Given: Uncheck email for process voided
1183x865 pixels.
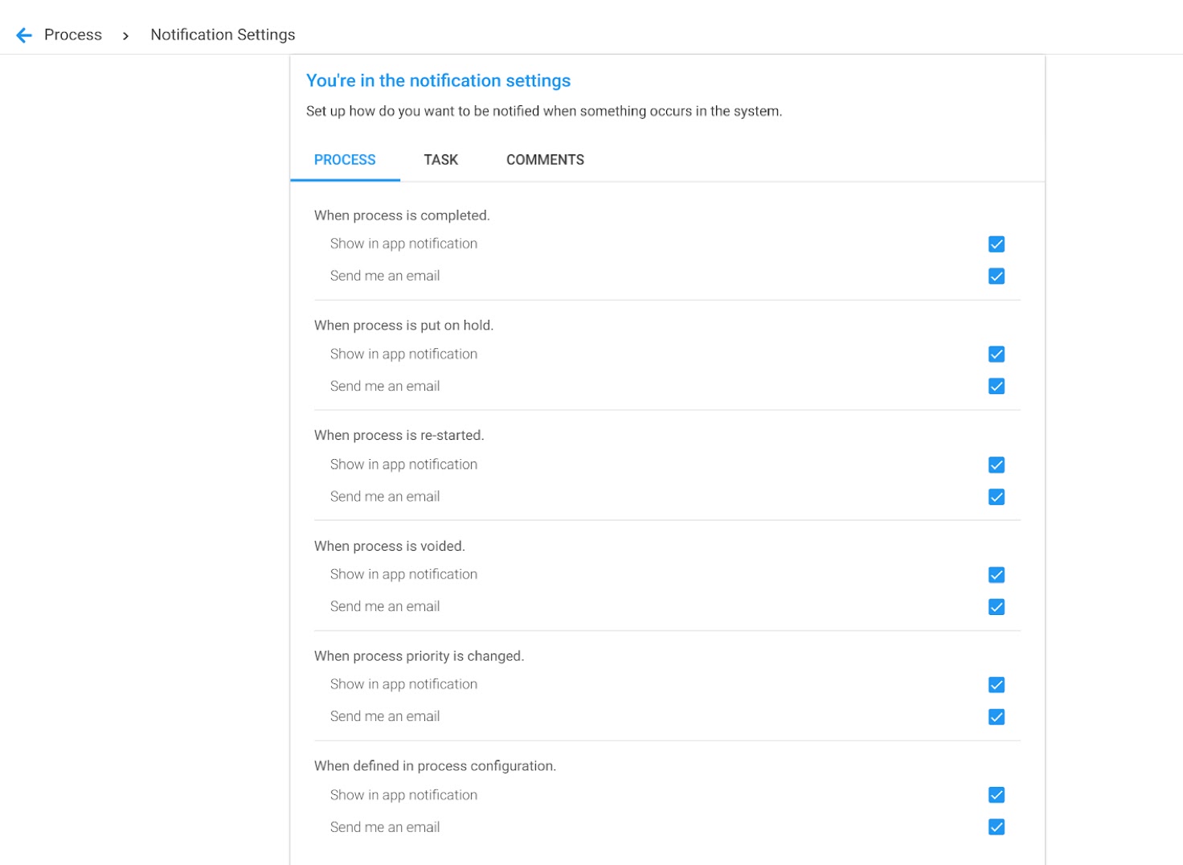Looking at the screenshot, I should (997, 607).
